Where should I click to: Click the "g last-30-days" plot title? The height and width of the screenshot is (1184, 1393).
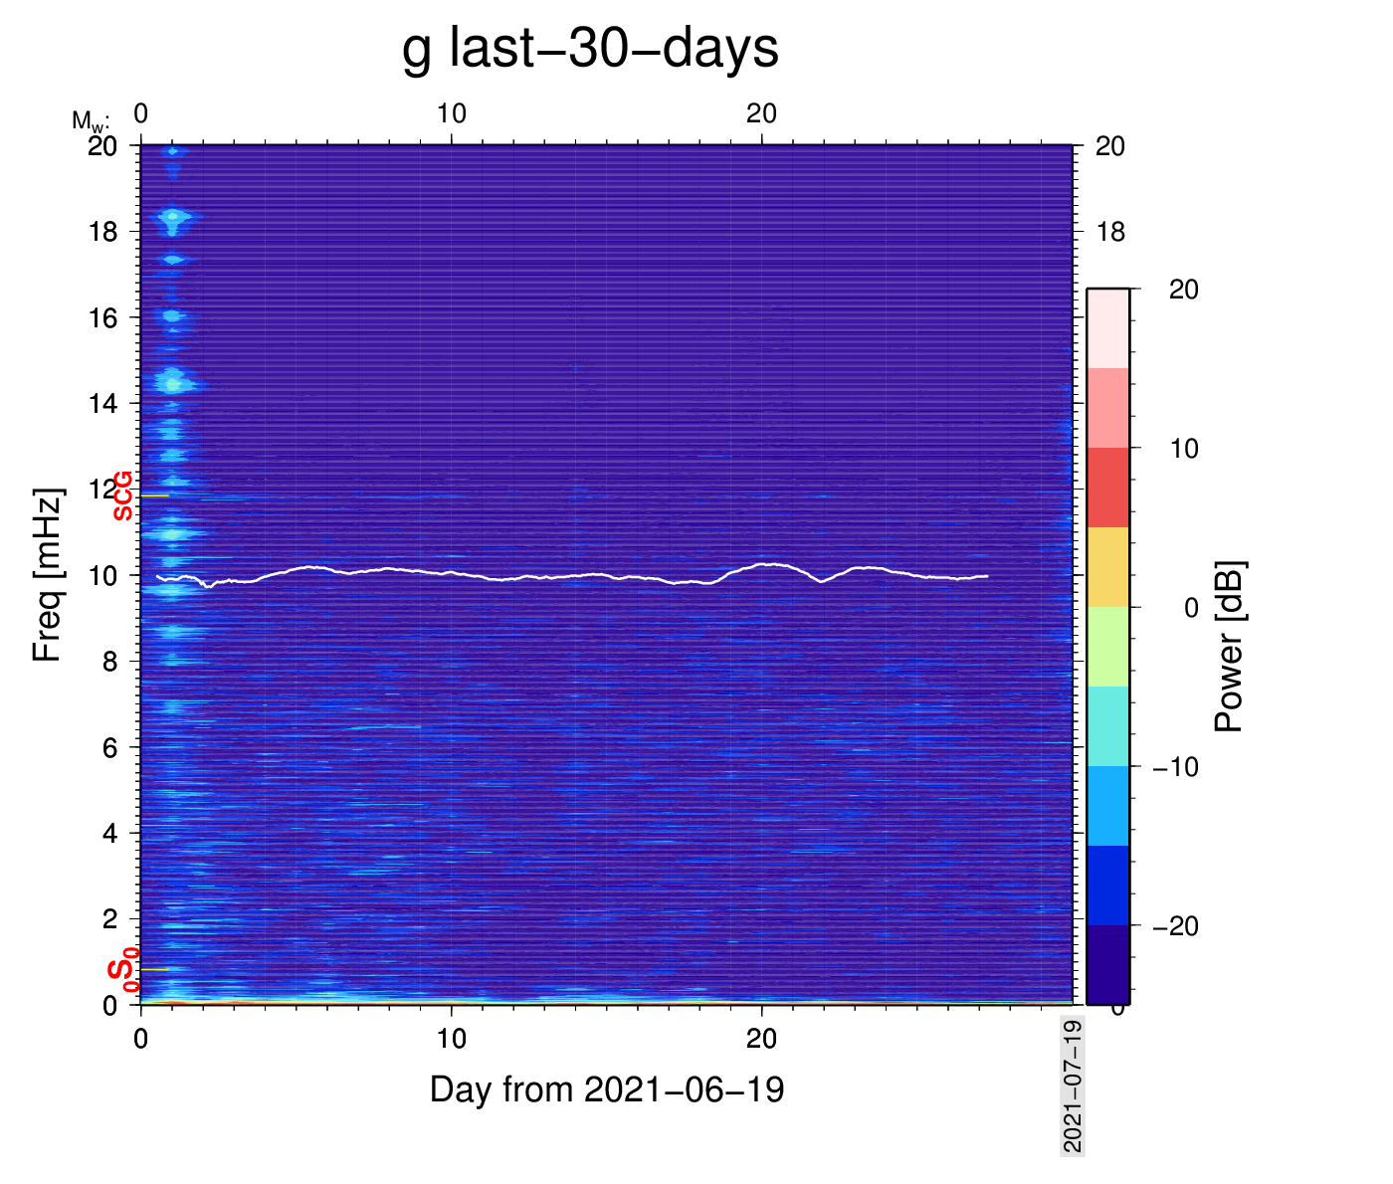tap(590, 48)
